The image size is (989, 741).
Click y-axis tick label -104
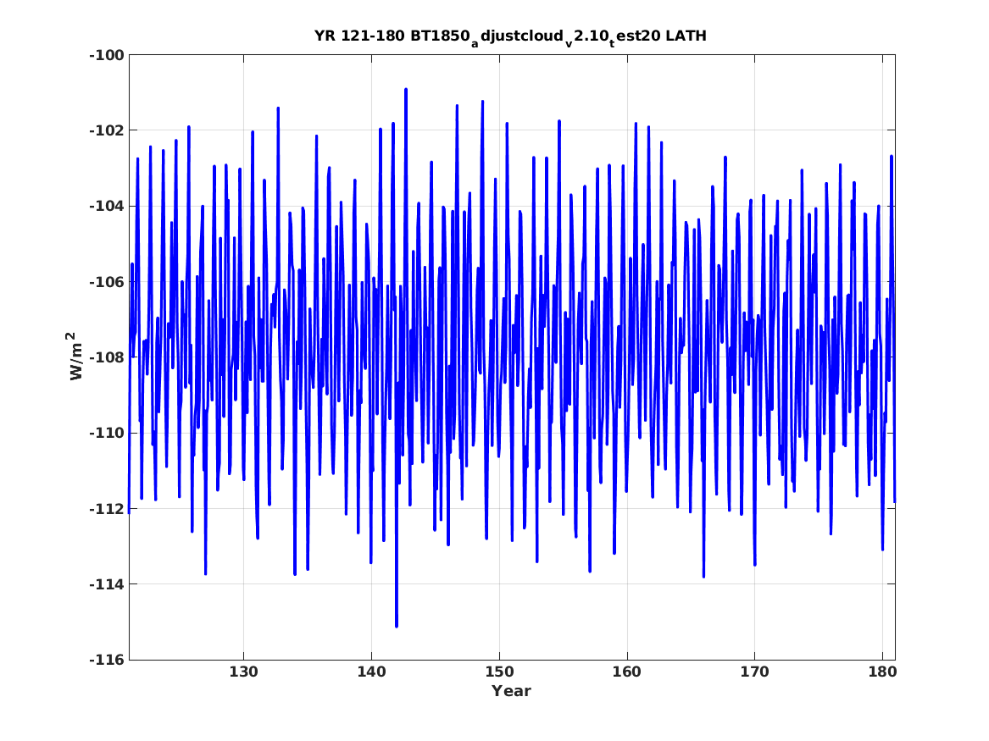click(x=107, y=207)
